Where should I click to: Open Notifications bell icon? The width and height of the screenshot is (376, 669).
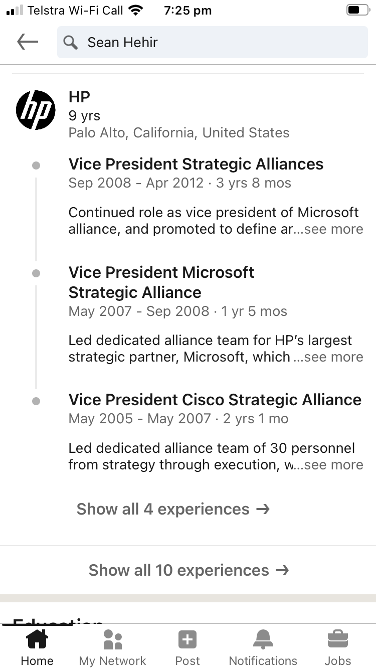263,639
